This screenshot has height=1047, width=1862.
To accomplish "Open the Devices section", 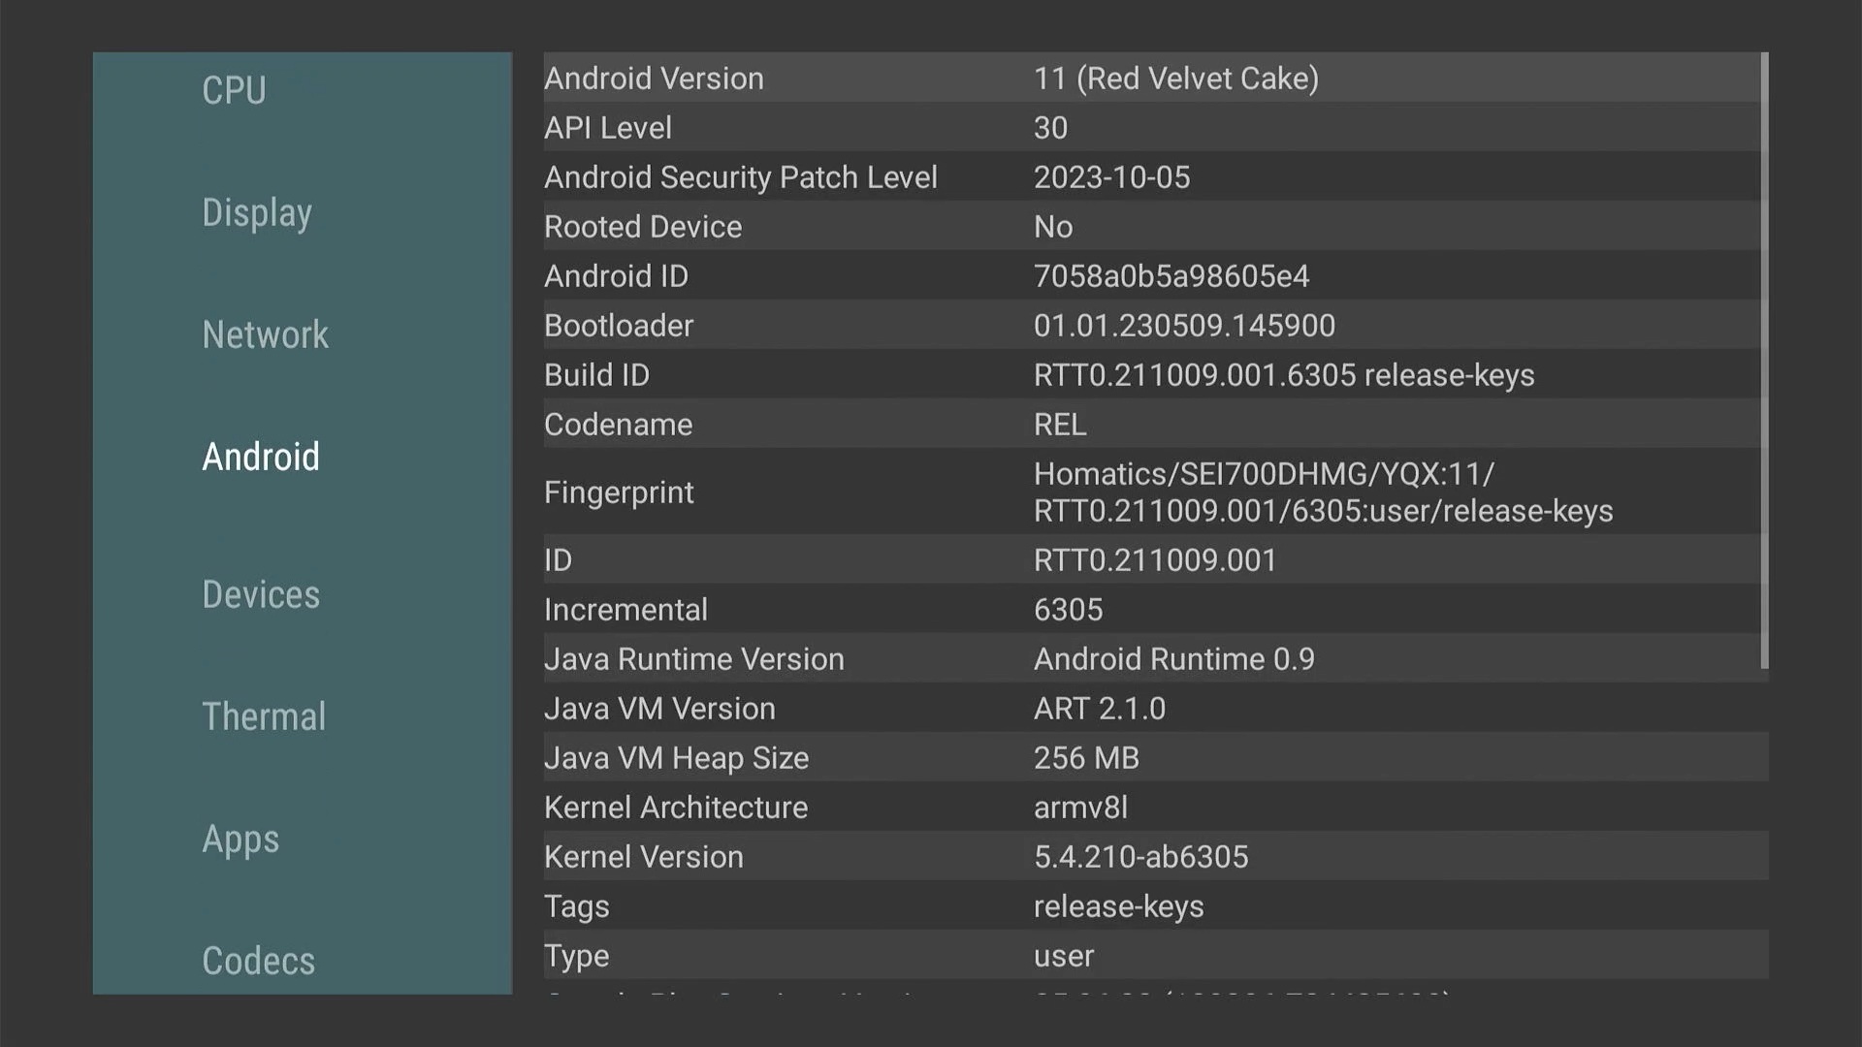I will pyautogui.click(x=261, y=594).
